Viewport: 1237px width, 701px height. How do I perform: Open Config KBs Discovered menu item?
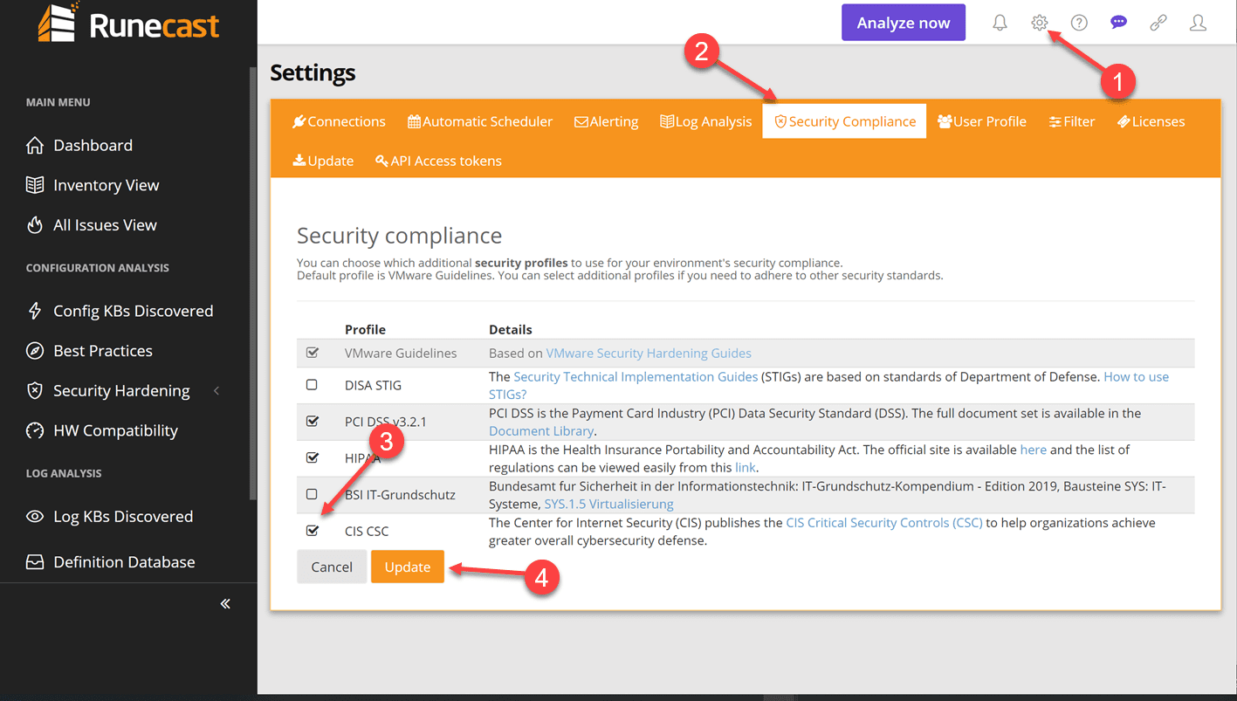[x=133, y=311]
